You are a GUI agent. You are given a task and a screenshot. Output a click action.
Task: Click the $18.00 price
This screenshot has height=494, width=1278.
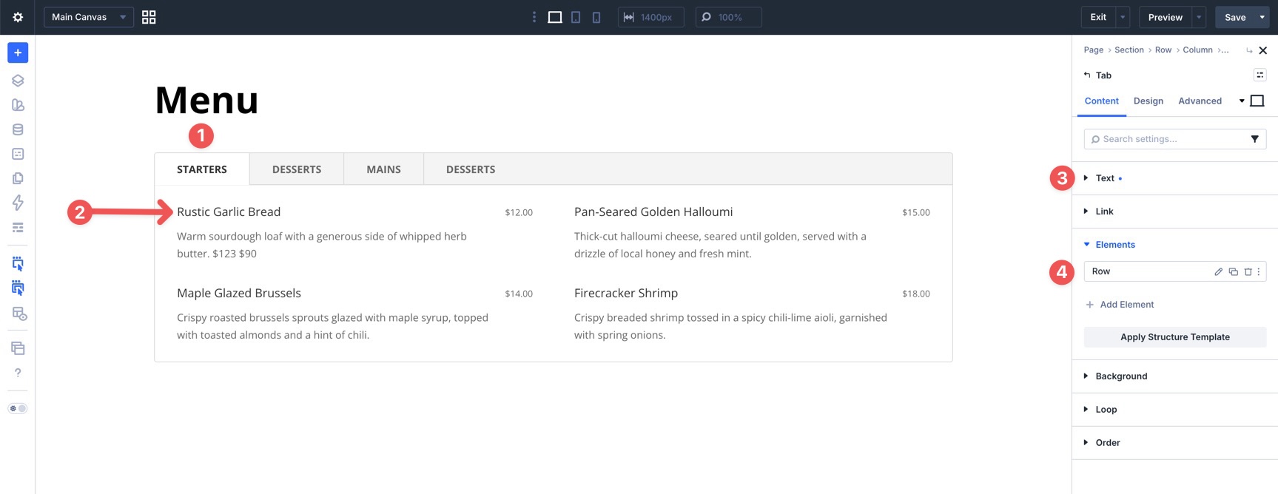point(916,294)
